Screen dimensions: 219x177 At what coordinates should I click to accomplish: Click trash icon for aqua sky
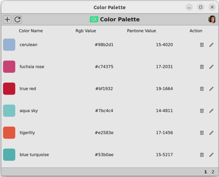click(202, 111)
